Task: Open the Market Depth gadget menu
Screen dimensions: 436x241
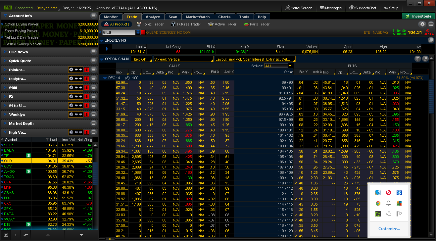Action: click(x=94, y=123)
